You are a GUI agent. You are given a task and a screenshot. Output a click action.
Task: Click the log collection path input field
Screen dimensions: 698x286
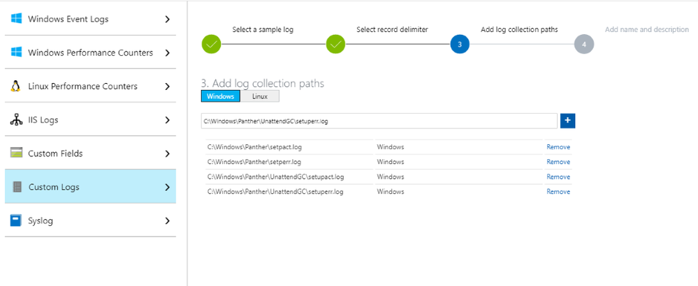[379, 121]
